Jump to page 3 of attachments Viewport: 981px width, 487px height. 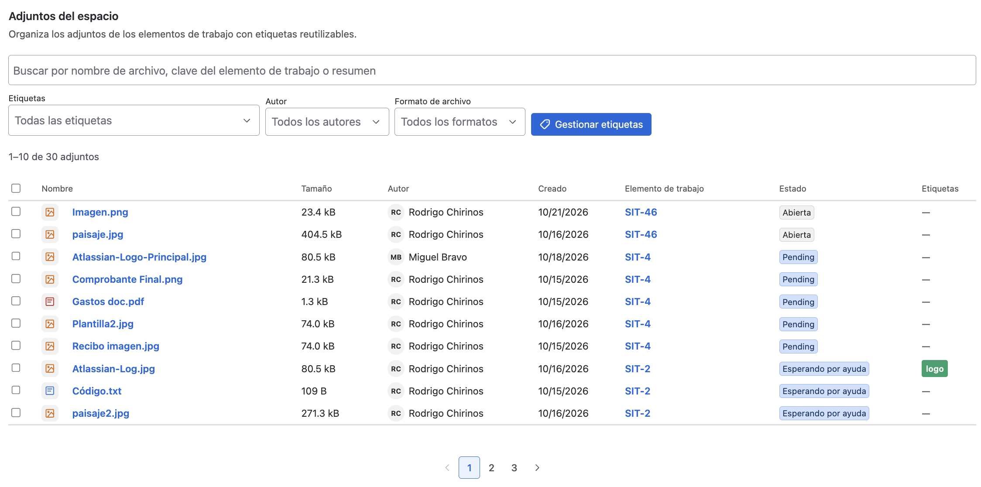[x=514, y=468]
